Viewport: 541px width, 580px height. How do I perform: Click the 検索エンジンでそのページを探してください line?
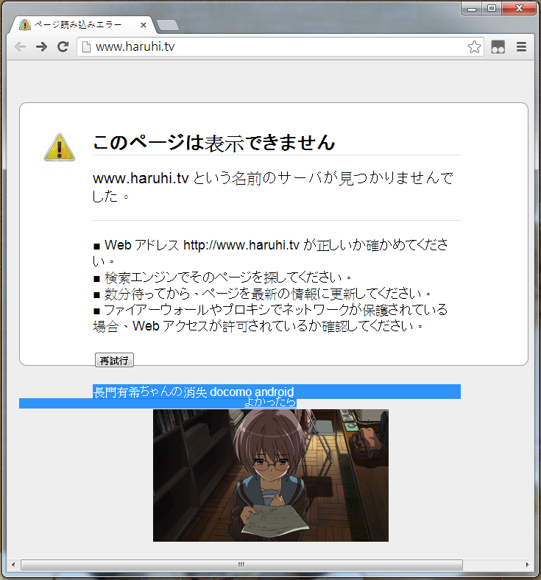[x=222, y=277]
